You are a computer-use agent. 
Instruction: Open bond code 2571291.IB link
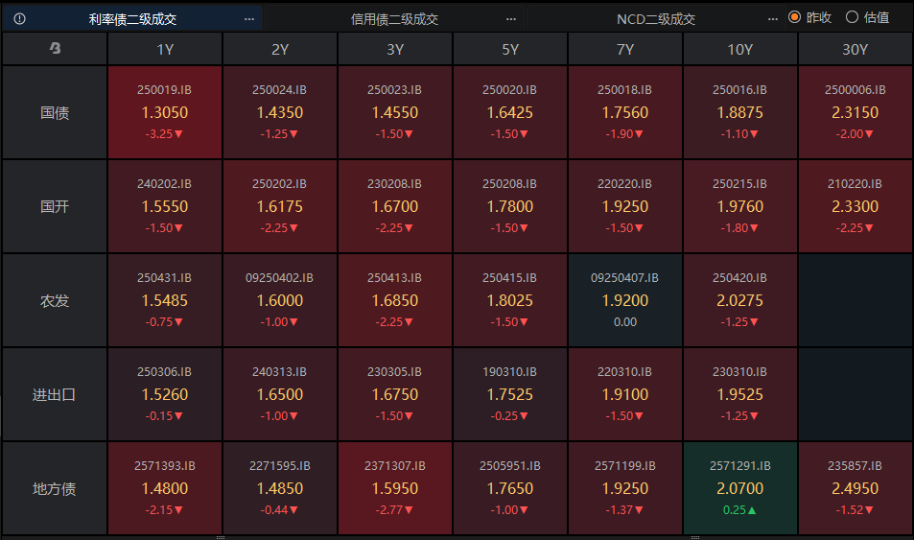point(740,465)
